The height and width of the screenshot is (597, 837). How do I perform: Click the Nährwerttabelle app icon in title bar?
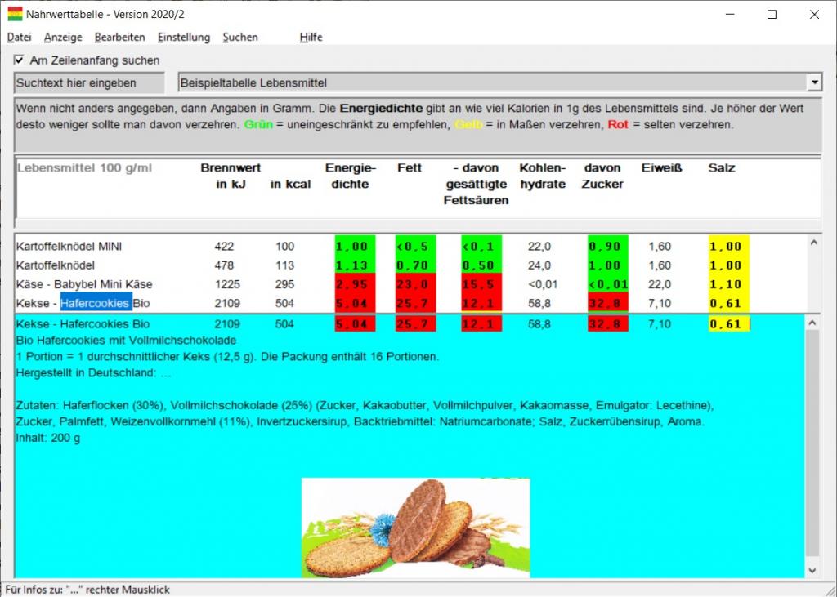pyautogui.click(x=15, y=14)
